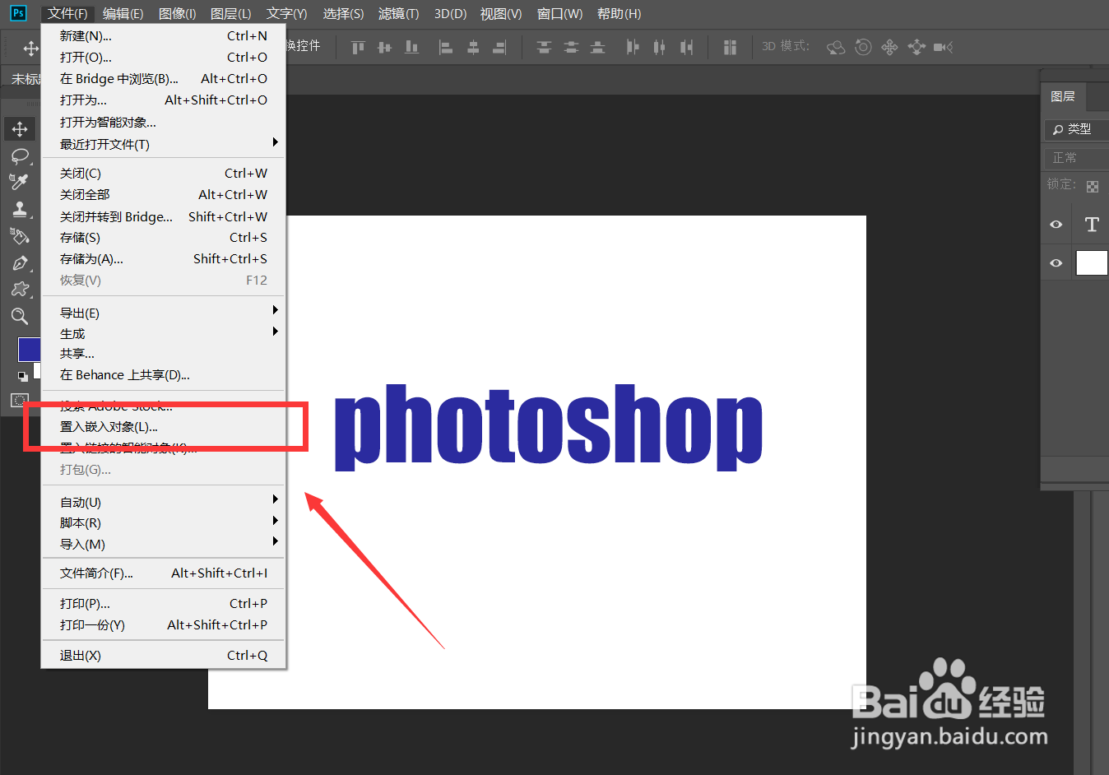Click the 3D slide object icon
1109x775 pixels.
point(916,47)
